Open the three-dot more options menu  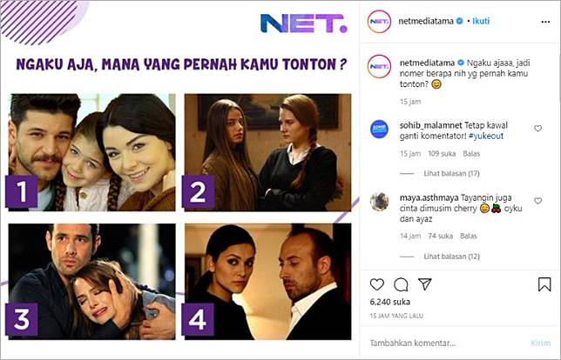[x=545, y=22]
